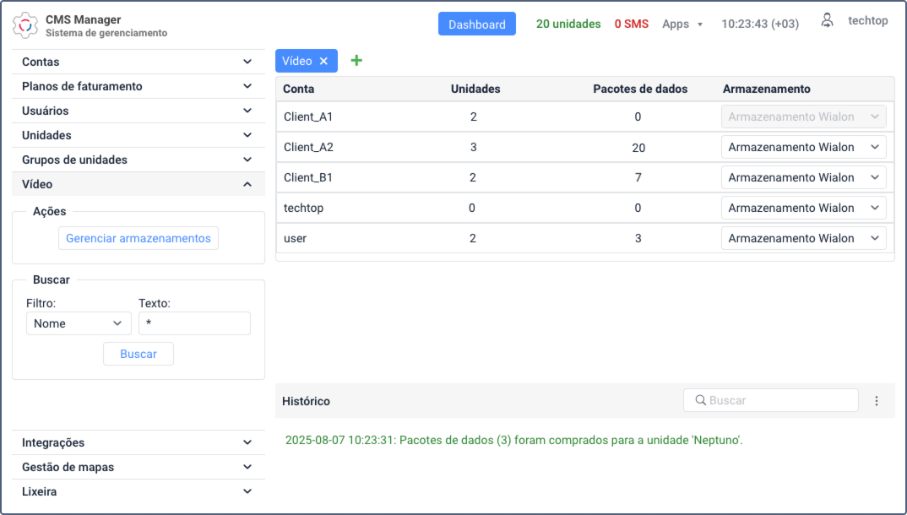Expand Grupos de unidades section
Screen dimensions: 907x515
tap(138, 160)
